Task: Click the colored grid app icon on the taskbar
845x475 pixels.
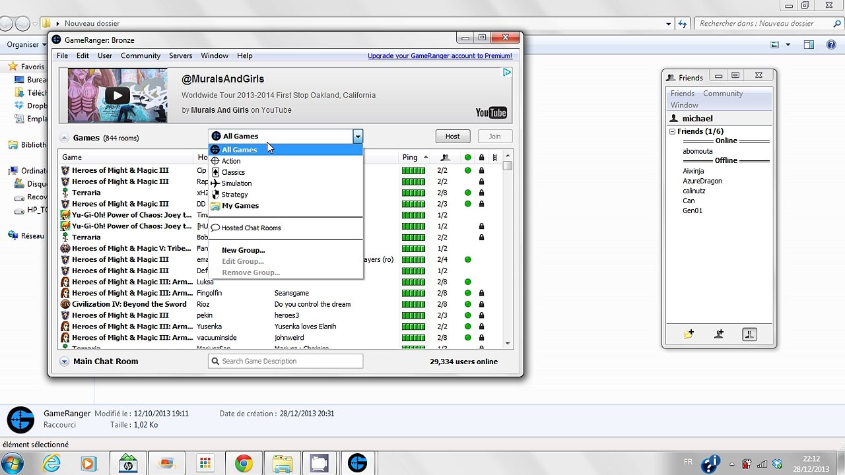Action: [x=205, y=463]
